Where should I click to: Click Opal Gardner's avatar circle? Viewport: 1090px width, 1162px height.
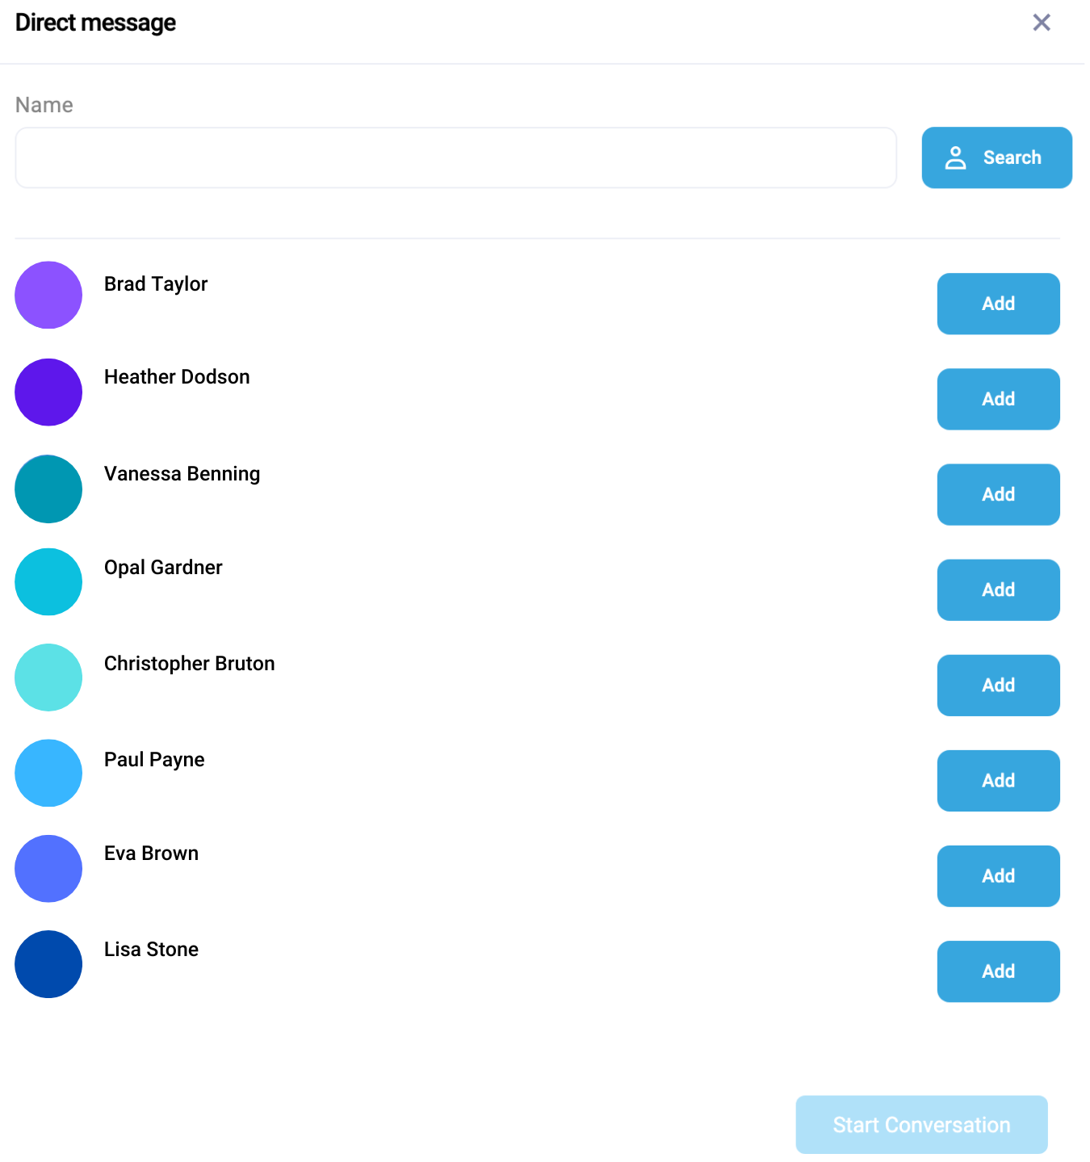(x=48, y=582)
